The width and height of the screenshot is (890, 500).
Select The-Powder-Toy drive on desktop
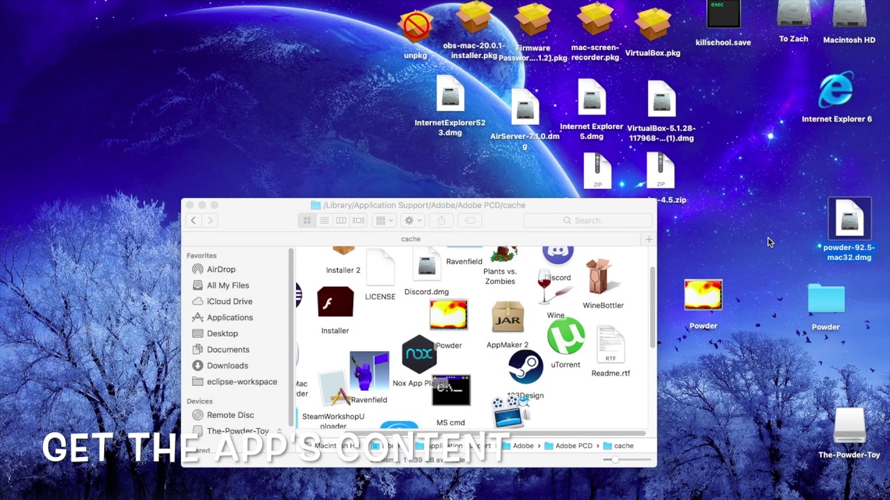click(x=849, y=425)
